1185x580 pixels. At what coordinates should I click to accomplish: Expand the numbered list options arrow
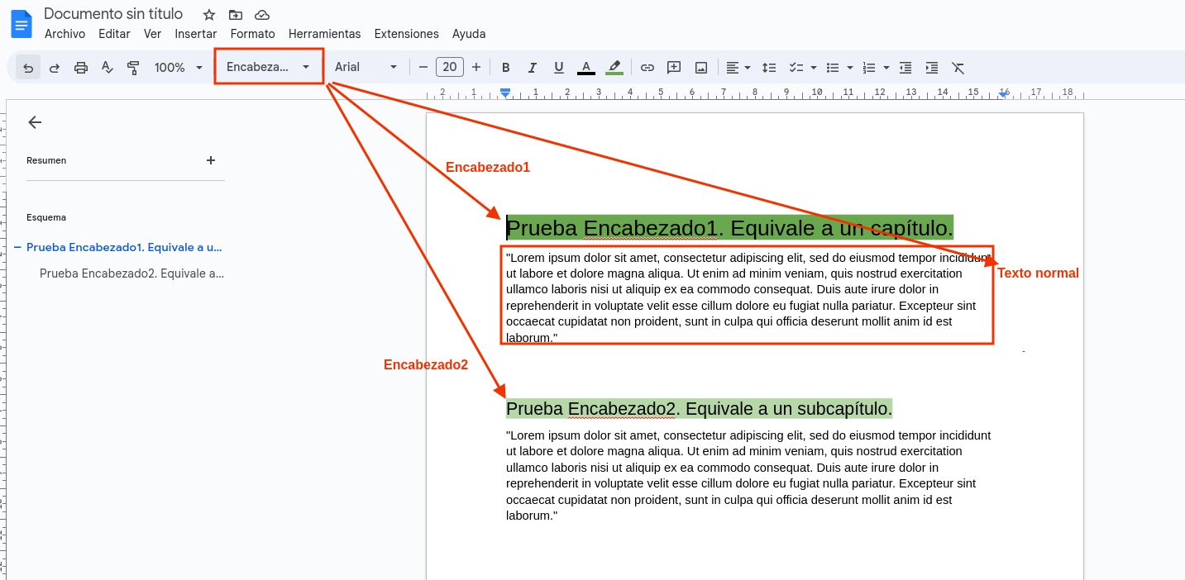tap(886, 68)
